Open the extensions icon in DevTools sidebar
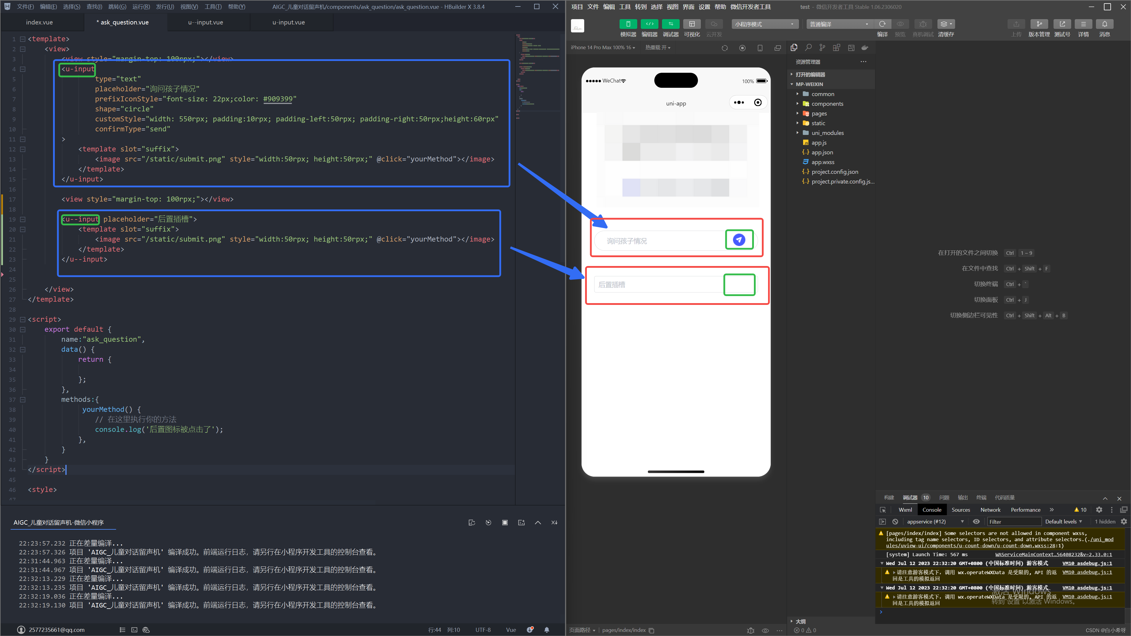Viewport: 1131px width, 636px height. tap(836, 47)
